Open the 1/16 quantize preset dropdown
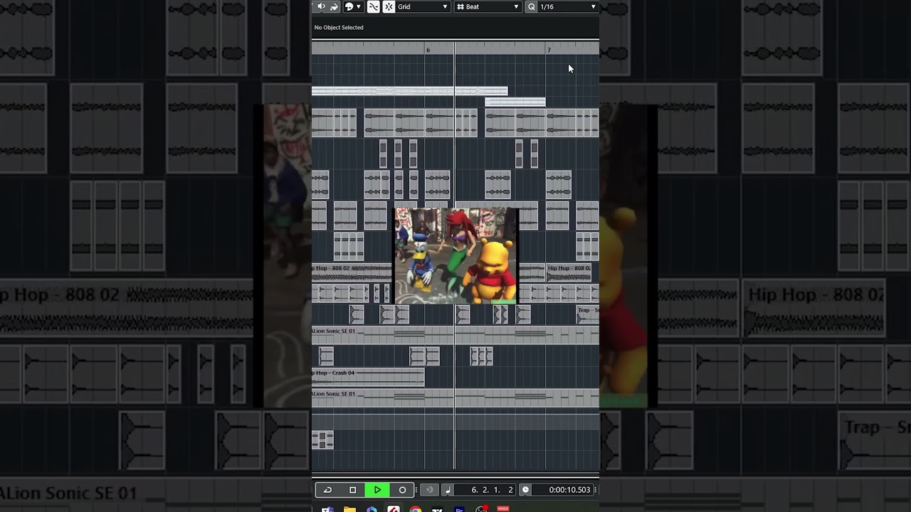The width and height of the screenshot is (911, 512). [x=568, y=6]
